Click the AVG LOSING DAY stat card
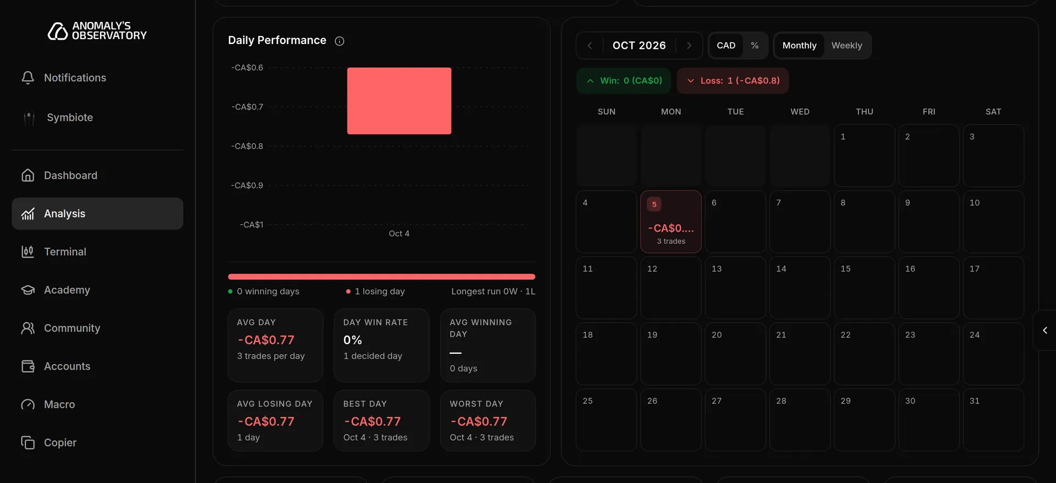The height and width of the screenshot is (483, 1056). coord(276,421)
